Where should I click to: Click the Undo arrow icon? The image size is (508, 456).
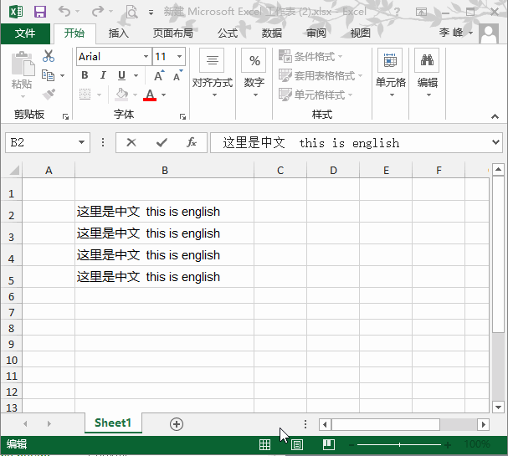(x=64, y=12)
